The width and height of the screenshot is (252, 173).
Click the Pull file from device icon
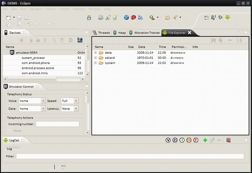[214, 40]
